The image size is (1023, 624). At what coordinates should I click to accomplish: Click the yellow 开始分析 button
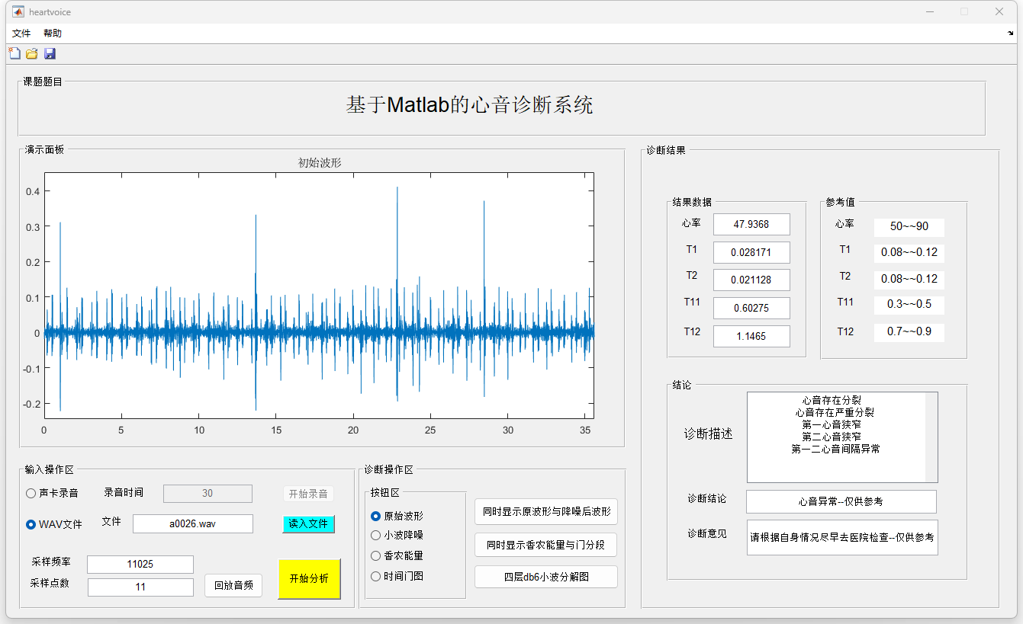pyautogui.click(x=309, y=579)
